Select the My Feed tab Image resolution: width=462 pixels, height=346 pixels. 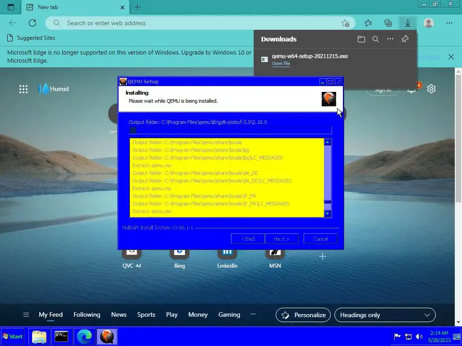[51, 315]
